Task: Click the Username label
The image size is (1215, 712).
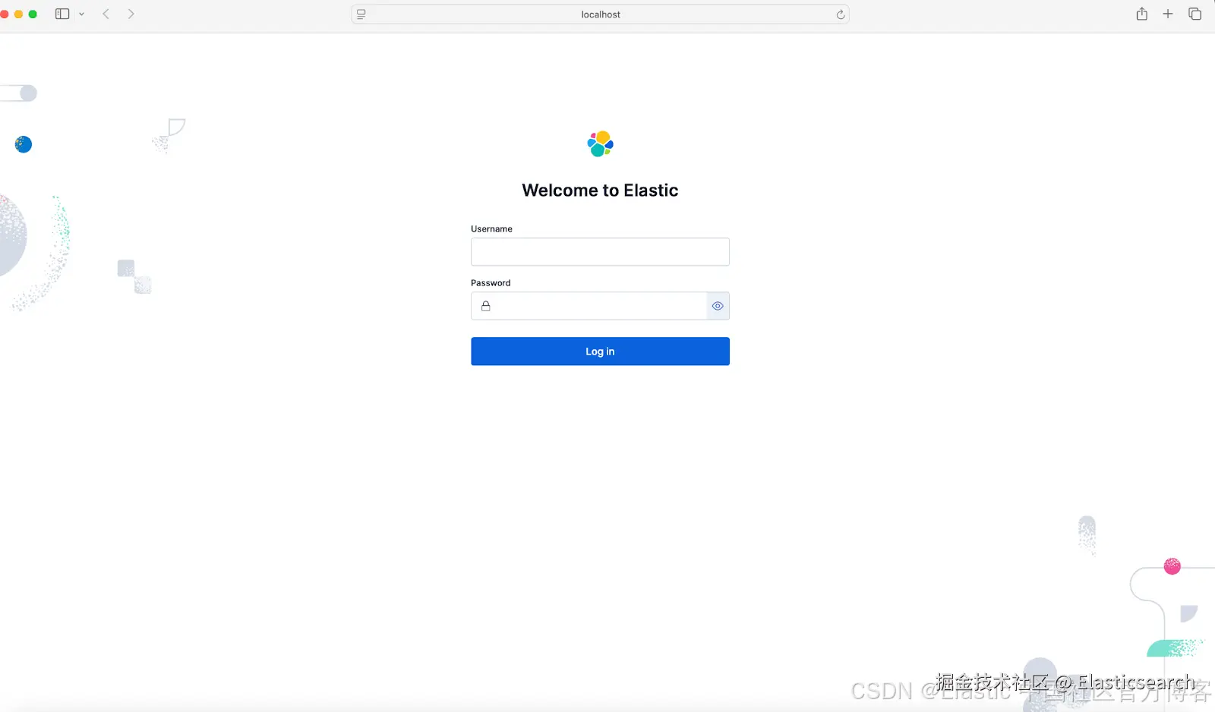Action: coord(491,228)
